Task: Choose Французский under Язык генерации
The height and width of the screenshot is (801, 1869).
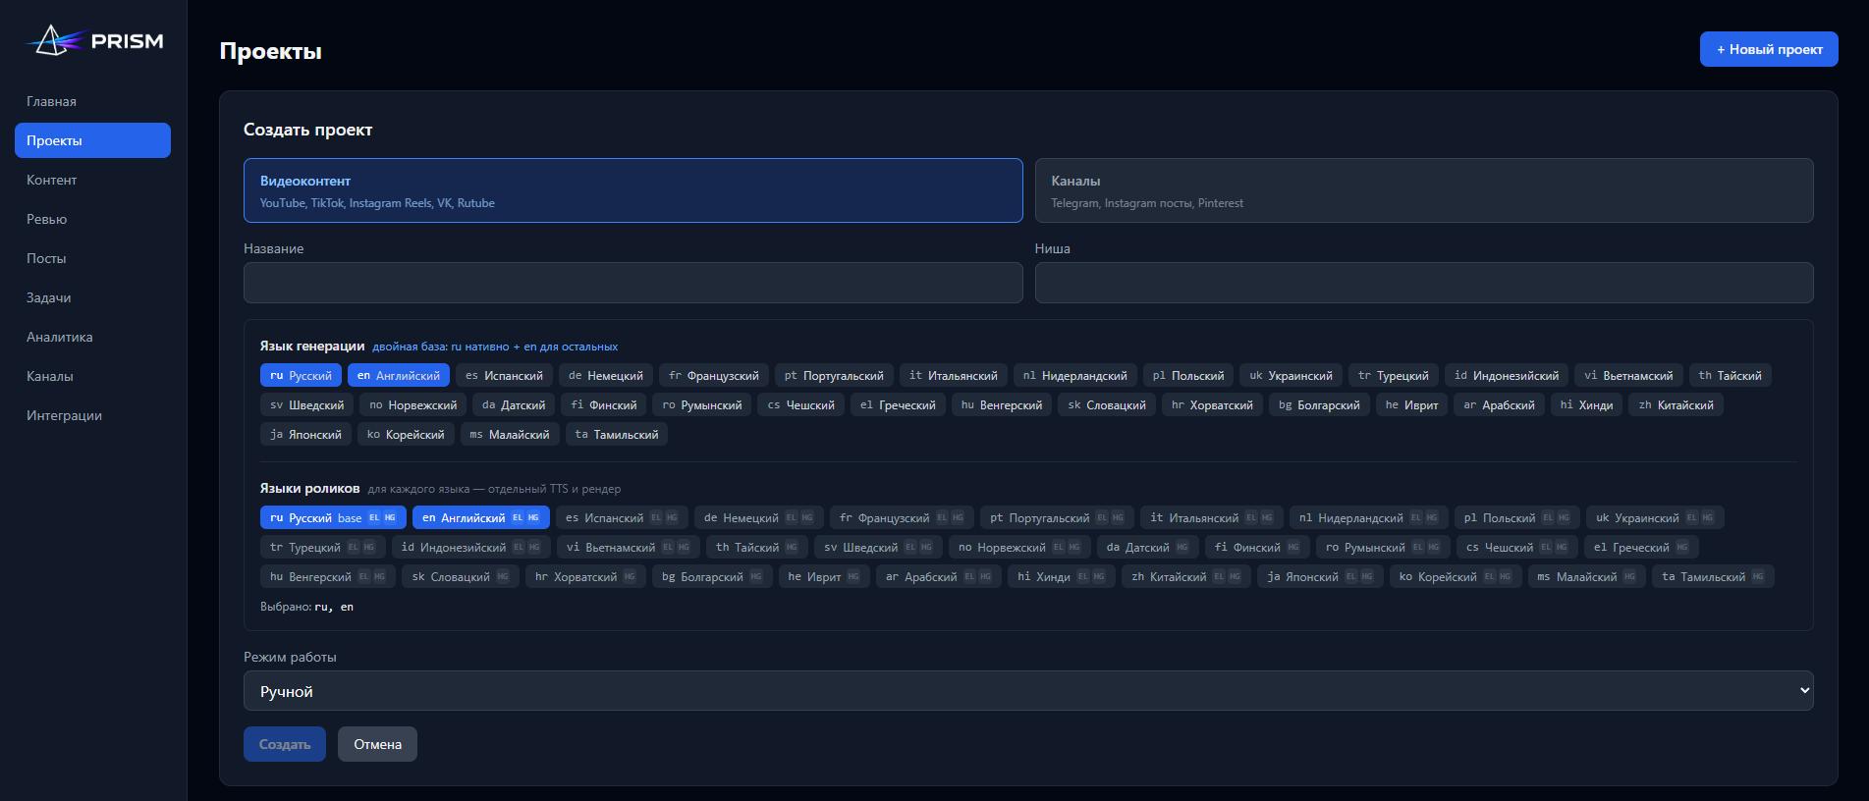Action: 714,375
